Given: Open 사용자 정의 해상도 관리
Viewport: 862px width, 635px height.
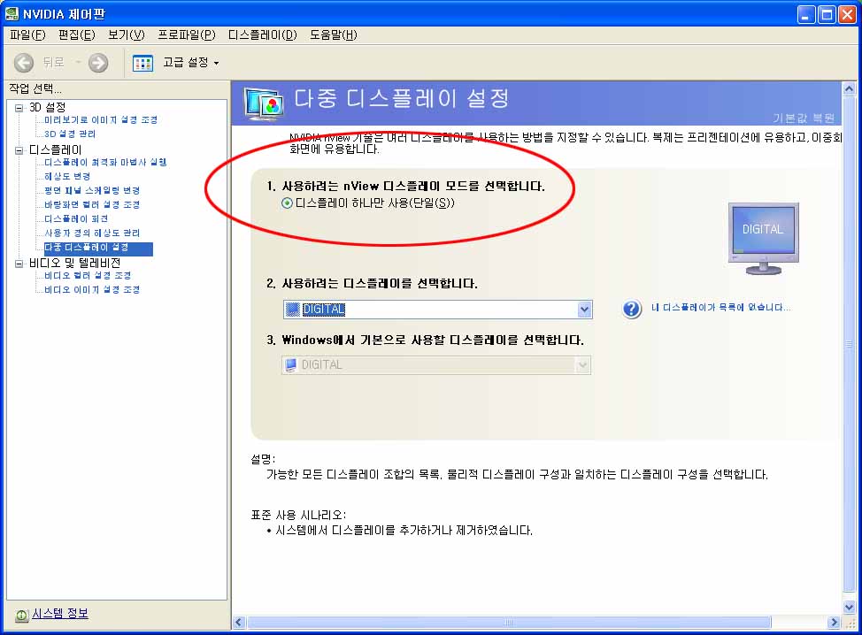Looking at the screenshot, I should [x=92, y=233].
